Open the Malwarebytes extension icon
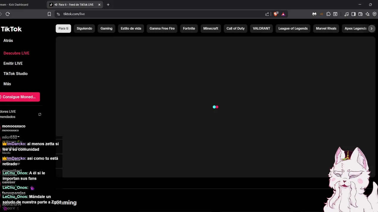This screenshot has width=378, height=212. (x=314, y=14)
